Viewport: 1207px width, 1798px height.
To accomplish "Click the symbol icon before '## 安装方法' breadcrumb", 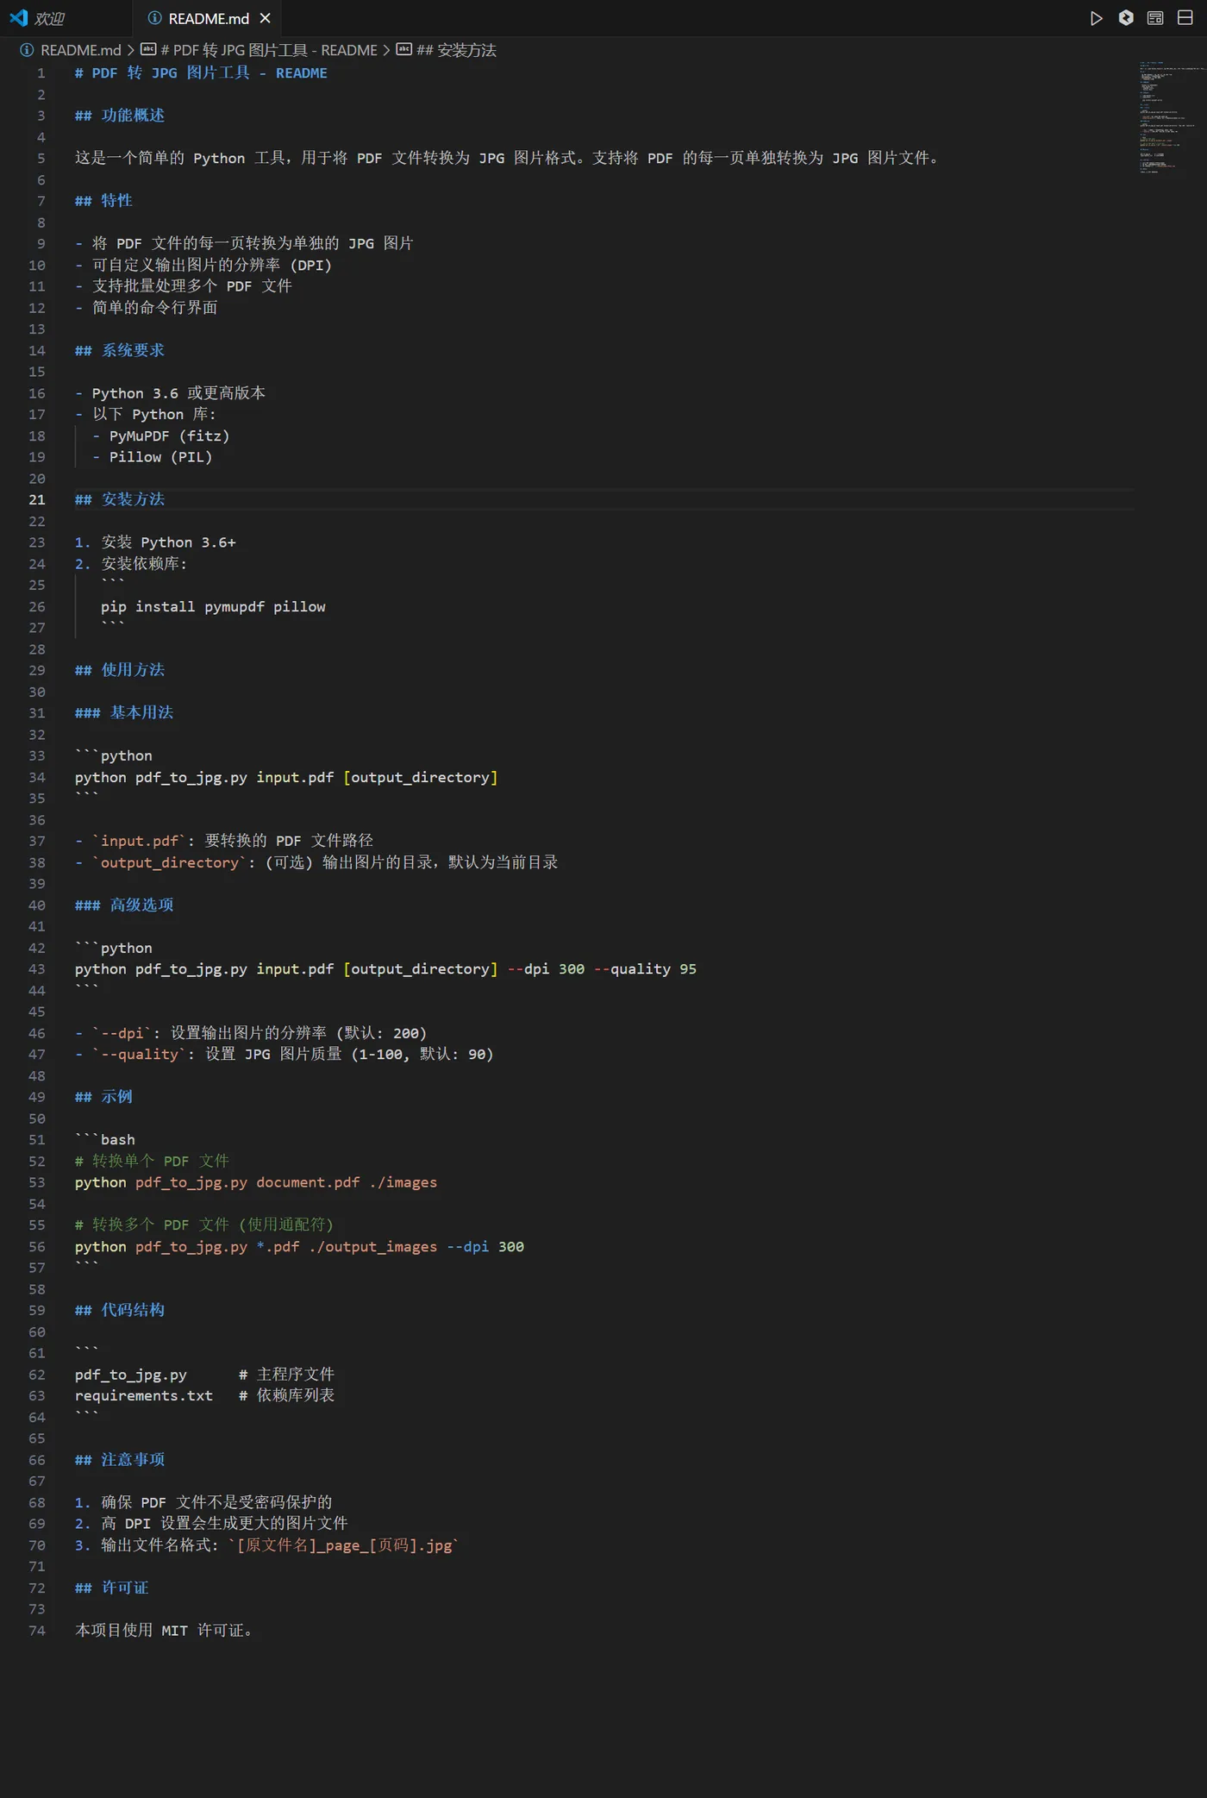I will pyautogui.click(x=403, y=50).
